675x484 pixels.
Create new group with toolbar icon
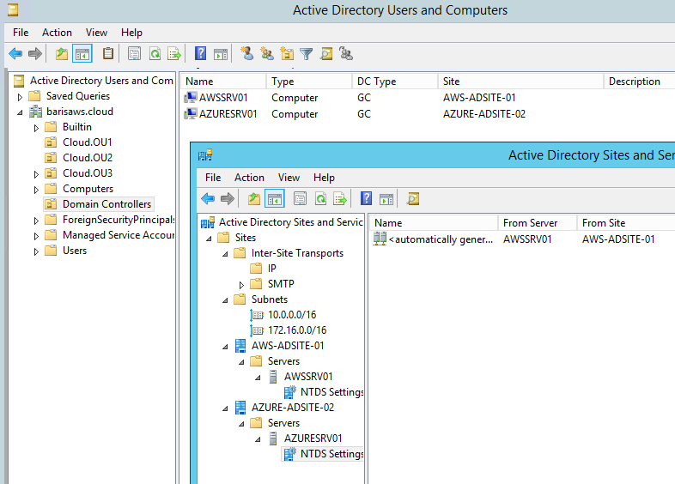click(x=267, y=54)
